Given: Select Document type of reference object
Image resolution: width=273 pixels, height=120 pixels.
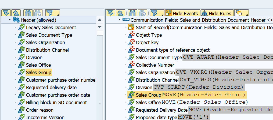Looking at the screenshot, I should click(173, 50).
